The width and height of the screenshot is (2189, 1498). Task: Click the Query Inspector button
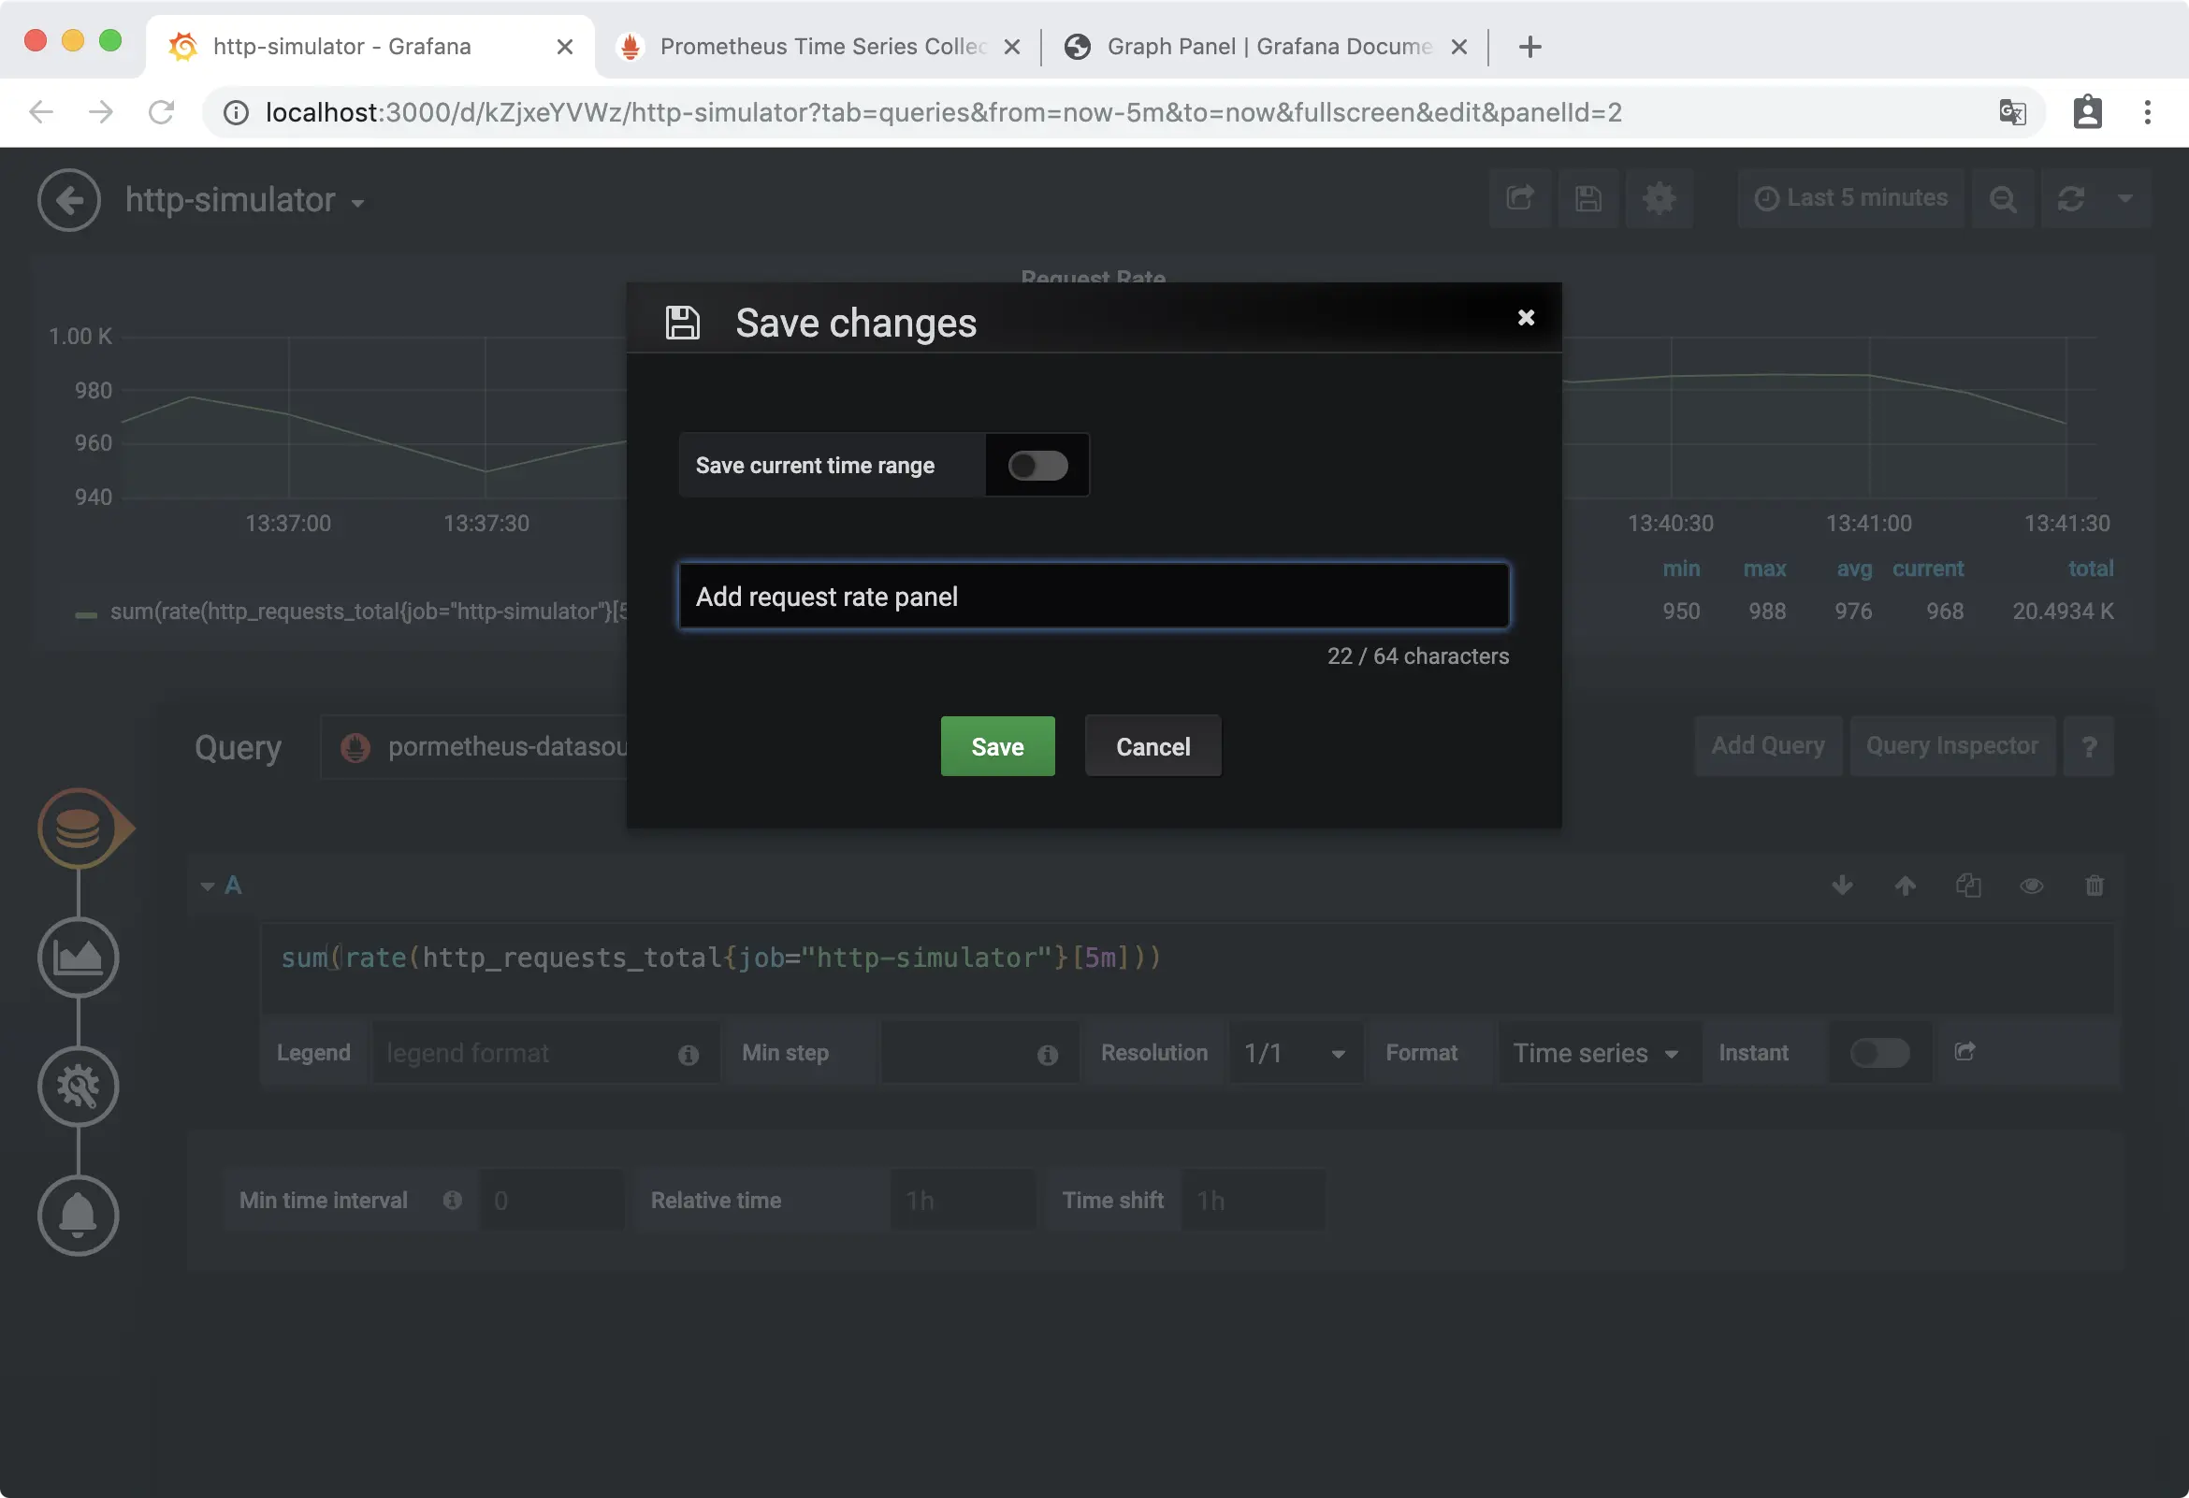(x=1951, y=745)
